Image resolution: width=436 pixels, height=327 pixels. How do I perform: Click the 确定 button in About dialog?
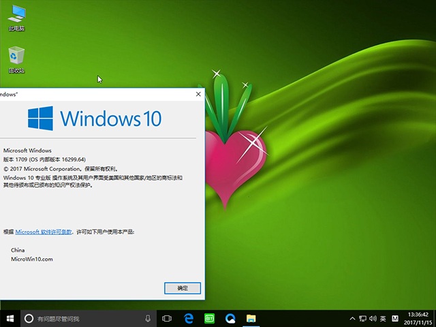tap(183, 288)
